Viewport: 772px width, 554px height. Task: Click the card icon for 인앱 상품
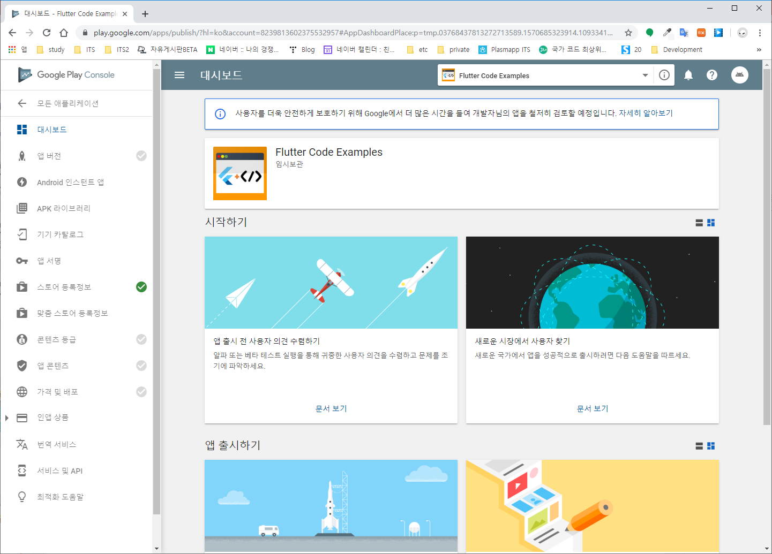pyautogui.click(x=22, y=418)
